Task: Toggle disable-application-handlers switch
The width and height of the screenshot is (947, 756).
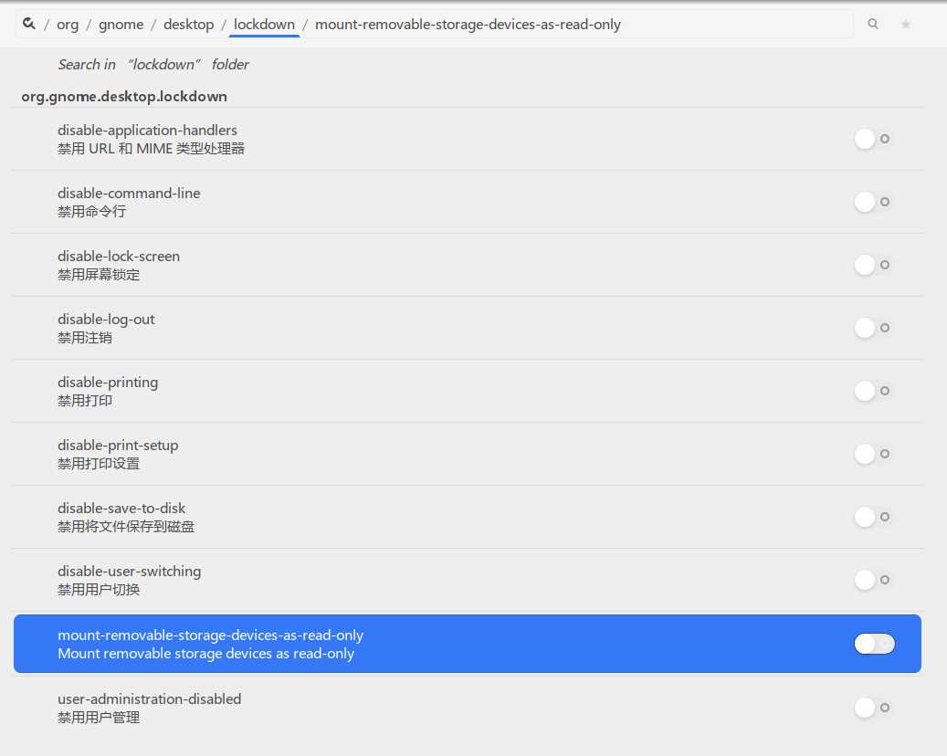Action: tap(874, 139)
